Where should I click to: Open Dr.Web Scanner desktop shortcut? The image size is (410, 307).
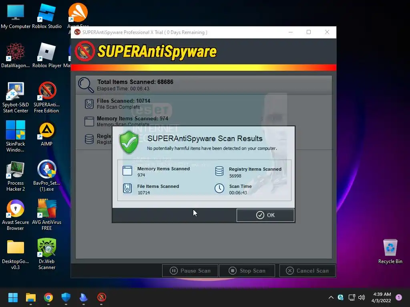(47, 254)
